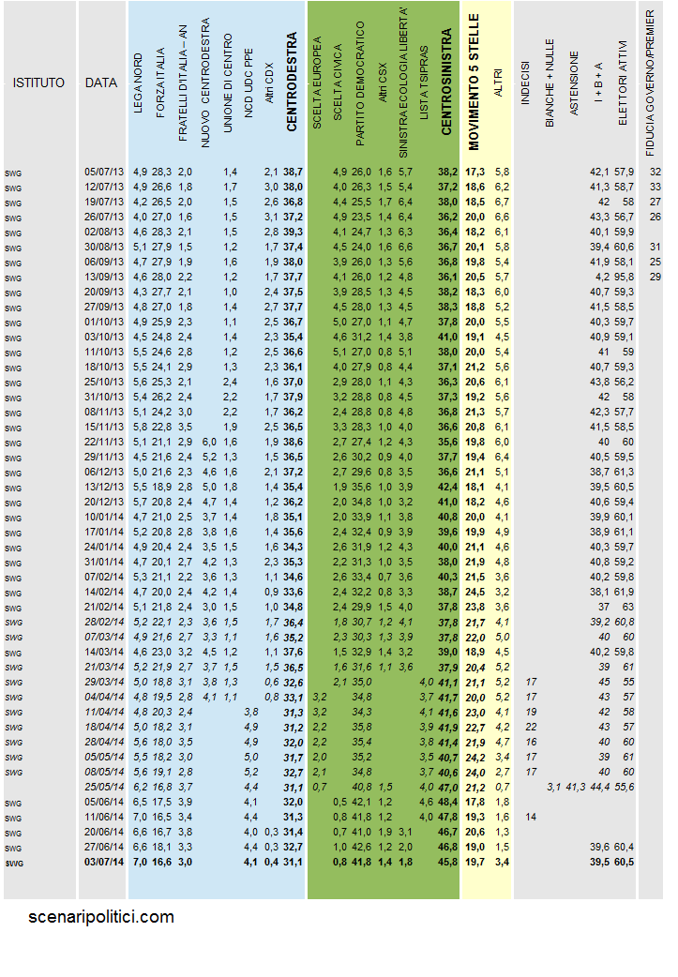Click Centrosinistra value 42,4 on 13/12/13
Viewport: 678px width, 977px height.
(x=447, y=487)
